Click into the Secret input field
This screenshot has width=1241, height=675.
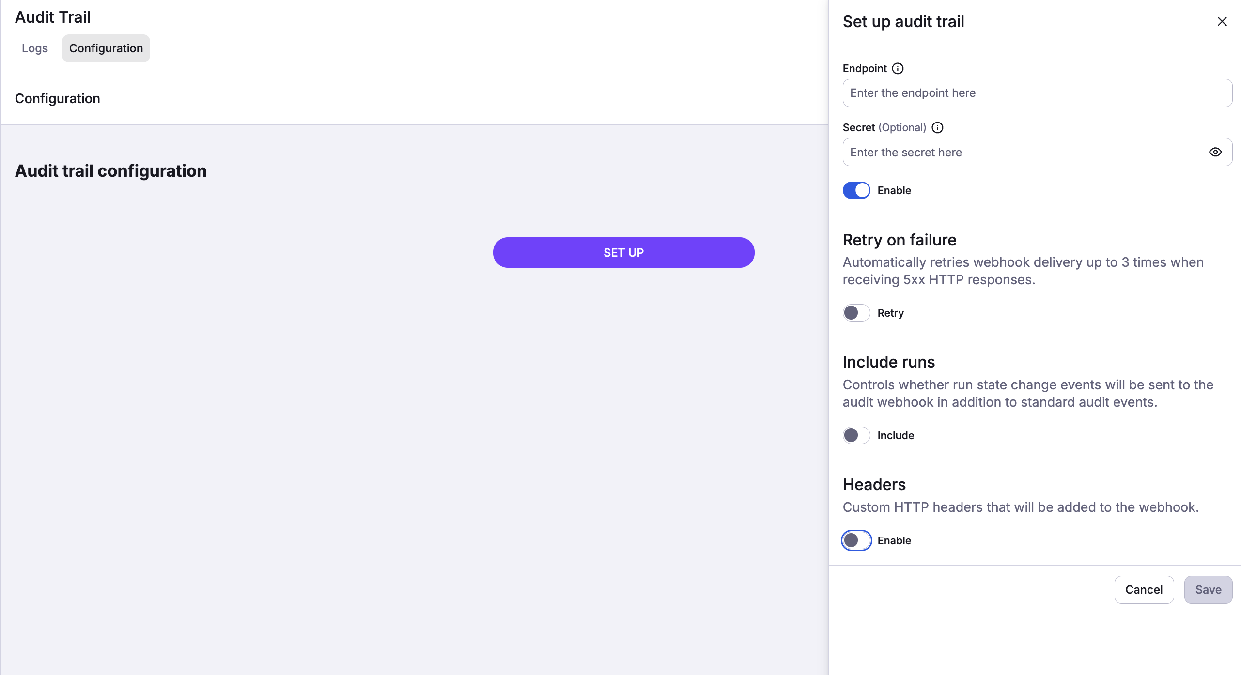(1022, 152)
